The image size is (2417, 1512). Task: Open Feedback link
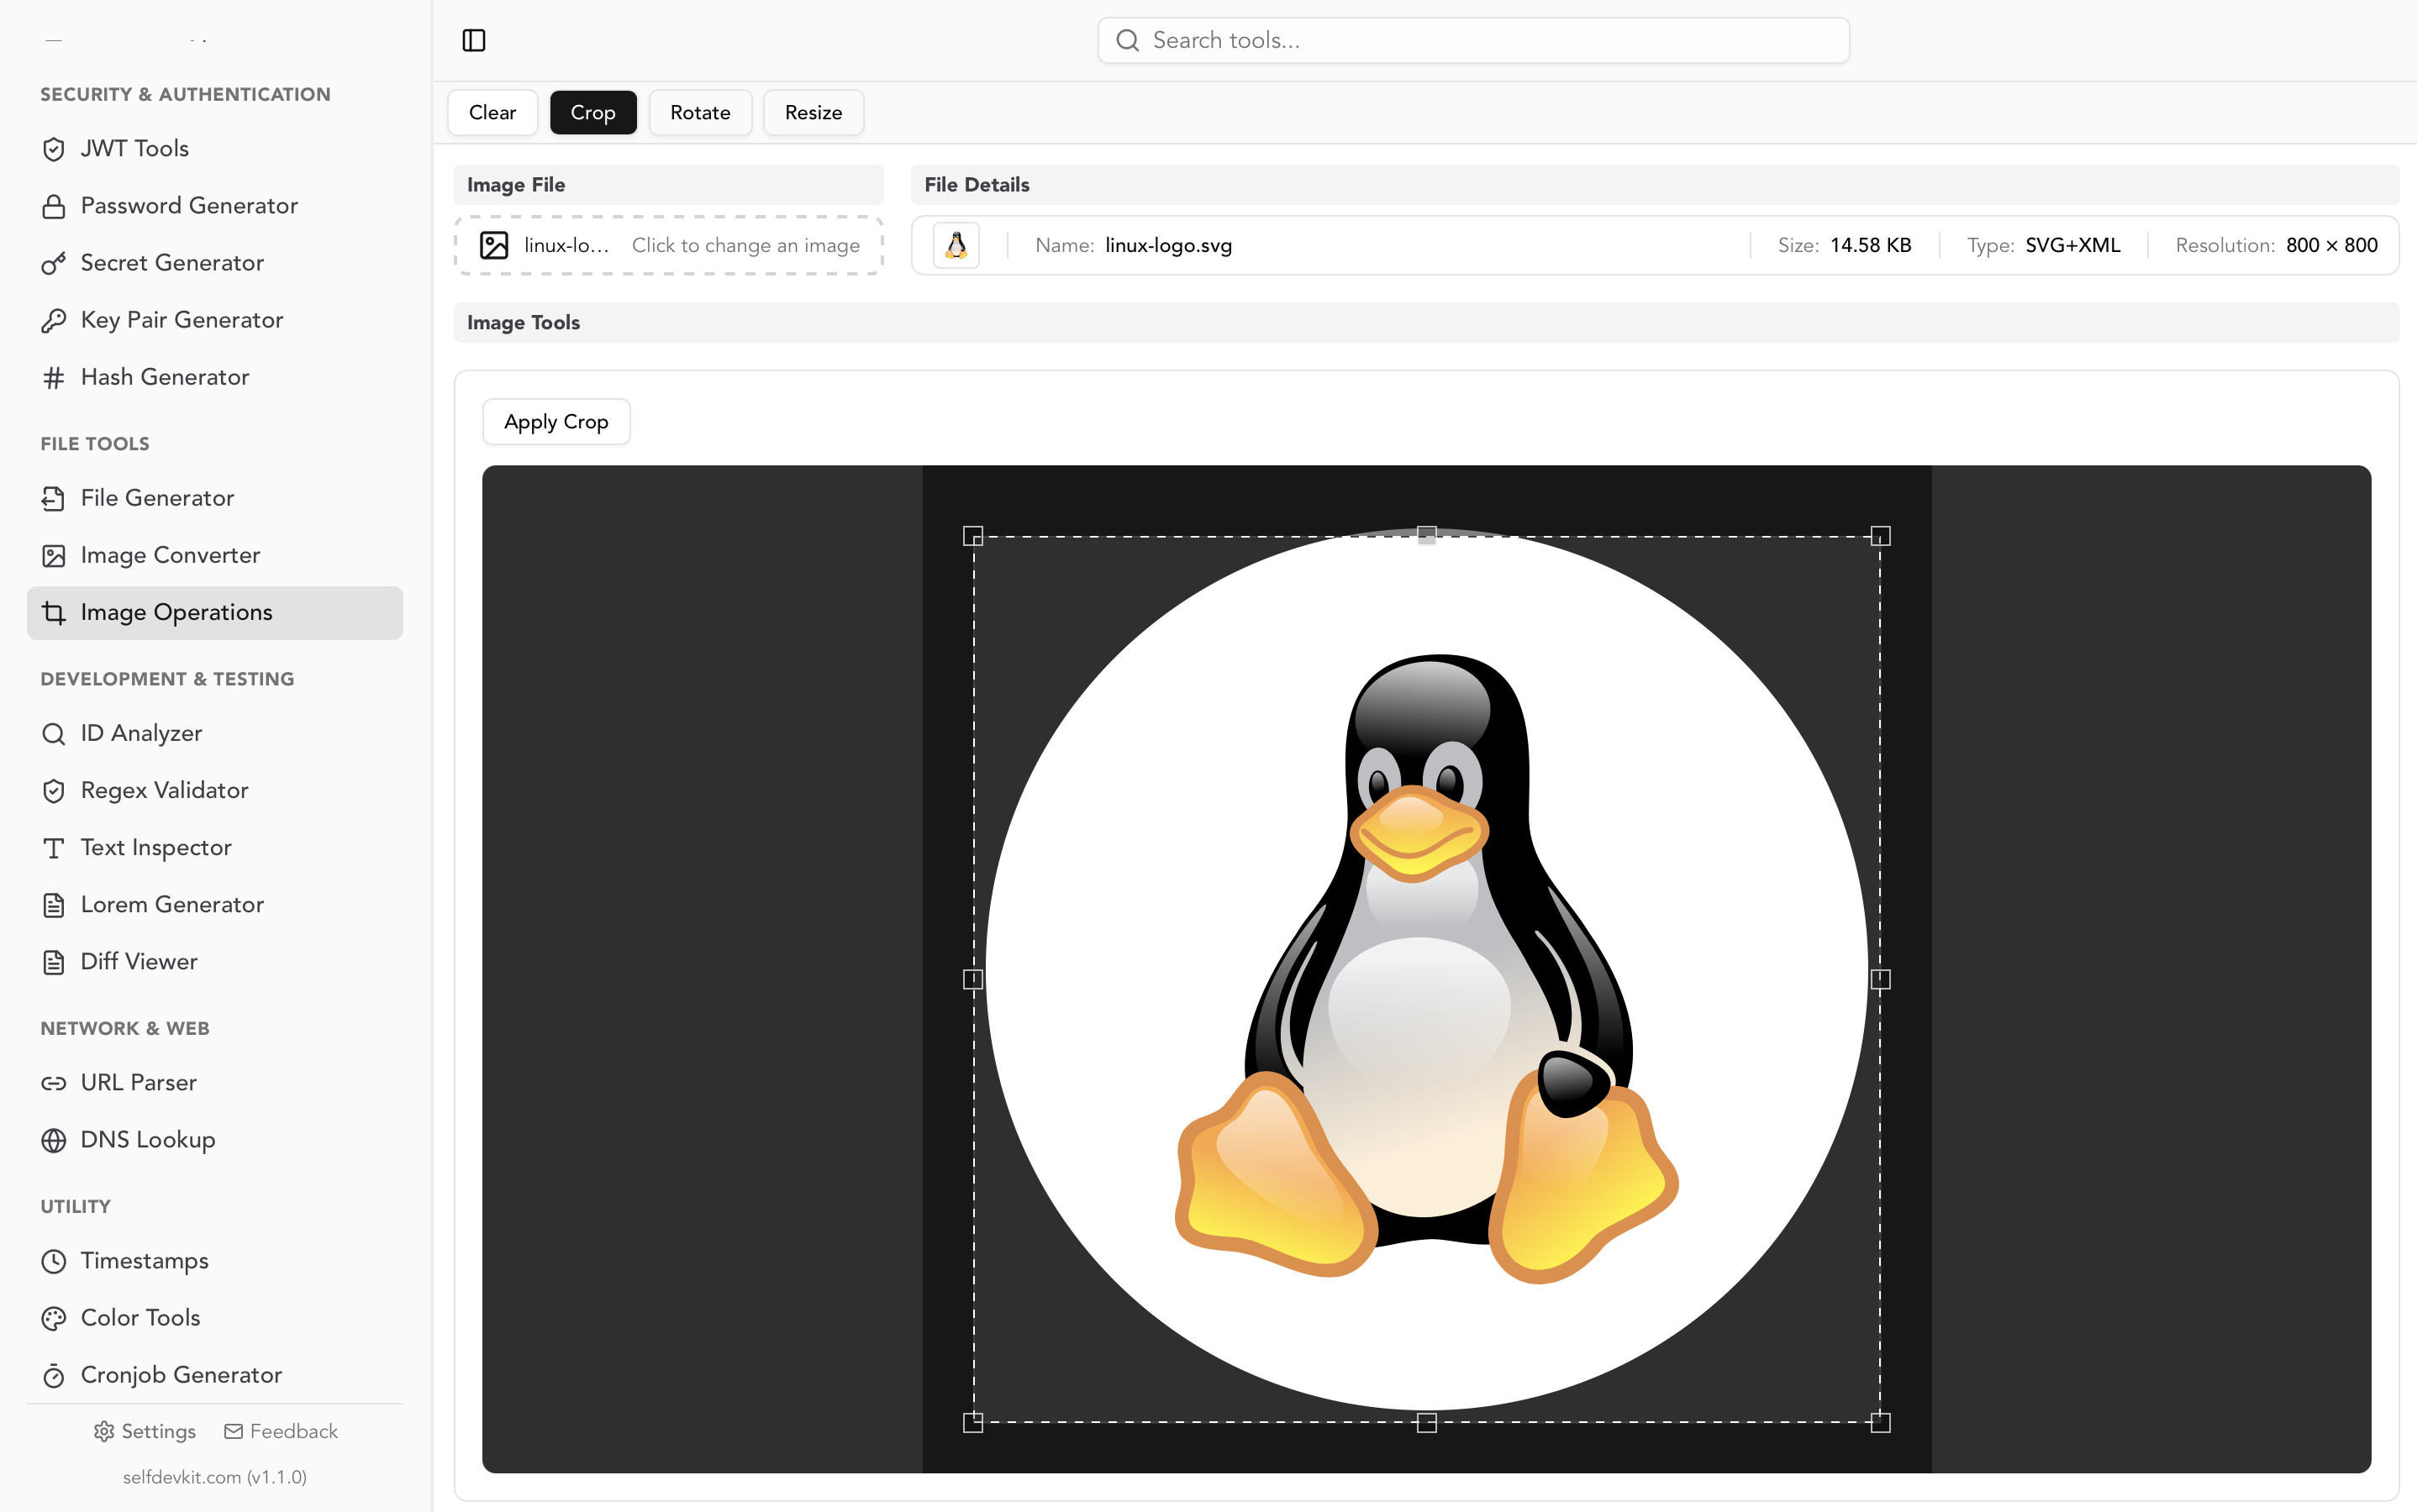pos(282,1431)
